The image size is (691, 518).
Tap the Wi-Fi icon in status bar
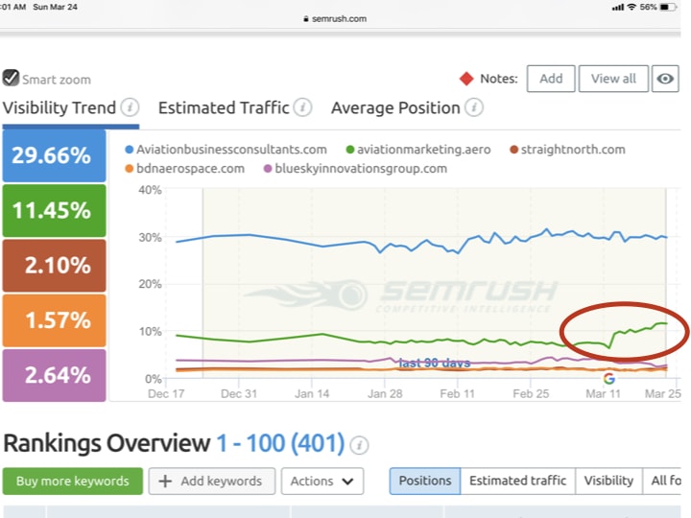coord(631,7)
